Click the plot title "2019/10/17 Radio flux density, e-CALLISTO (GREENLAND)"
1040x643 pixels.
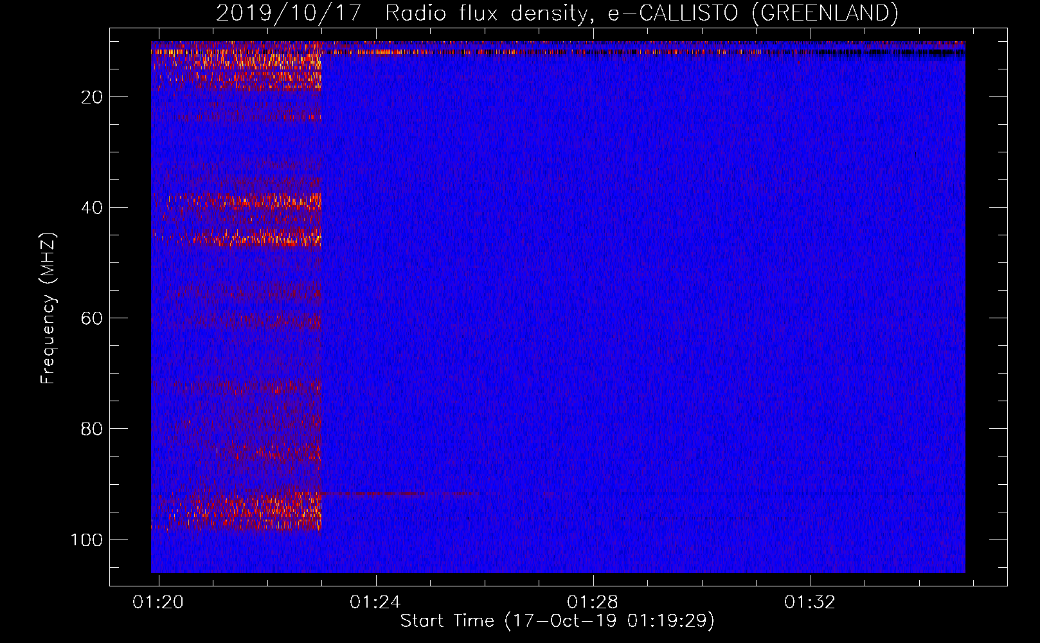point(557,13)
